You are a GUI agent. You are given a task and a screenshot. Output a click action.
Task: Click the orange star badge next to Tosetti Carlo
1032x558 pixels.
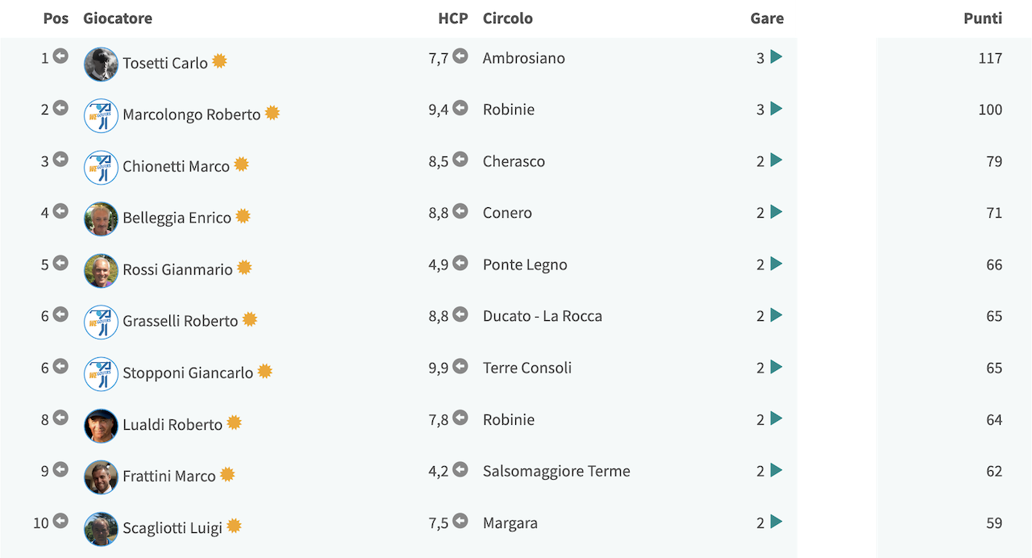[x=219, y=61]
